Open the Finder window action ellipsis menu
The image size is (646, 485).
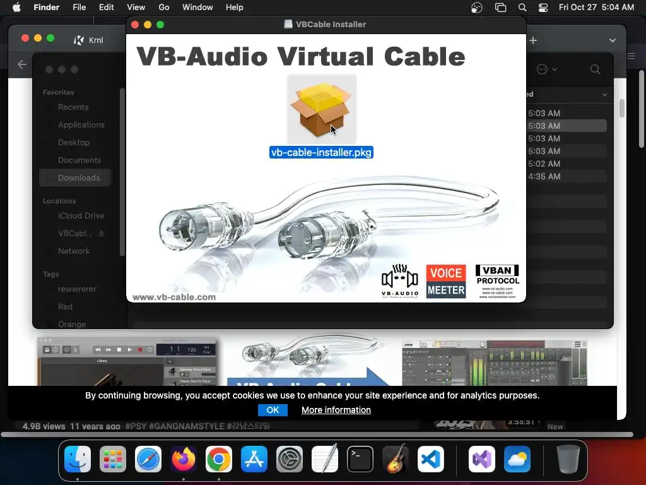(x=547, y=69)
